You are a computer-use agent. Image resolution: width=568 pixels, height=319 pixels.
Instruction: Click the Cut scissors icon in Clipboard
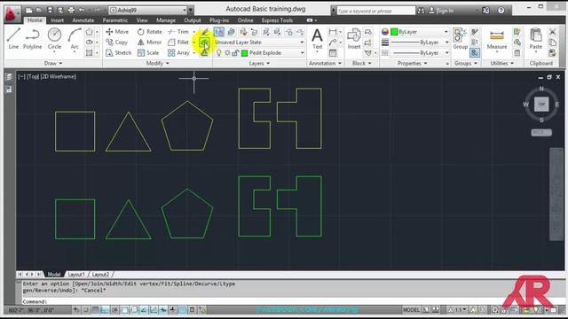pyautogui.click(x=552, y=32)
